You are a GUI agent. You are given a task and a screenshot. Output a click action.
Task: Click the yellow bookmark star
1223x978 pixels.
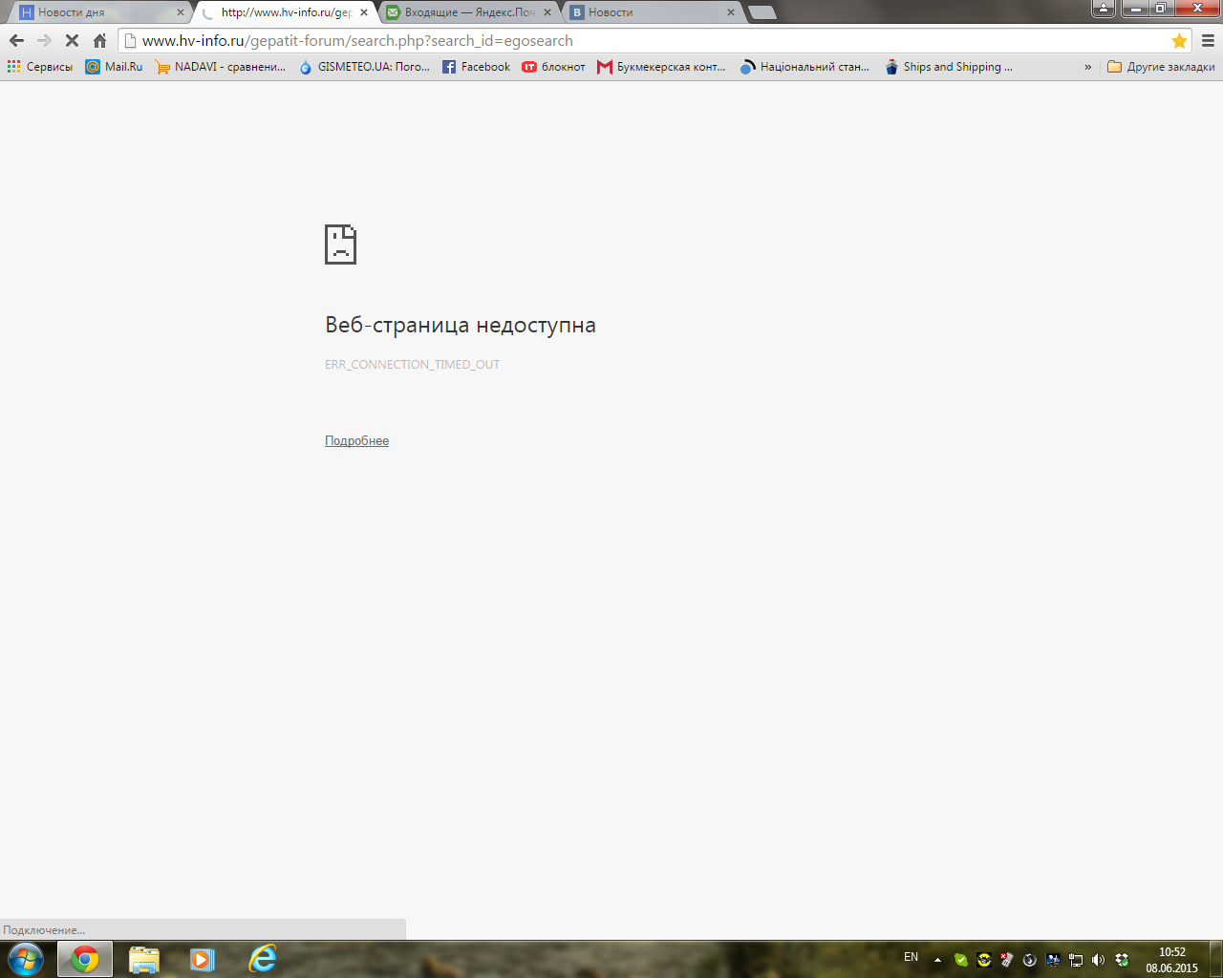1179,40
